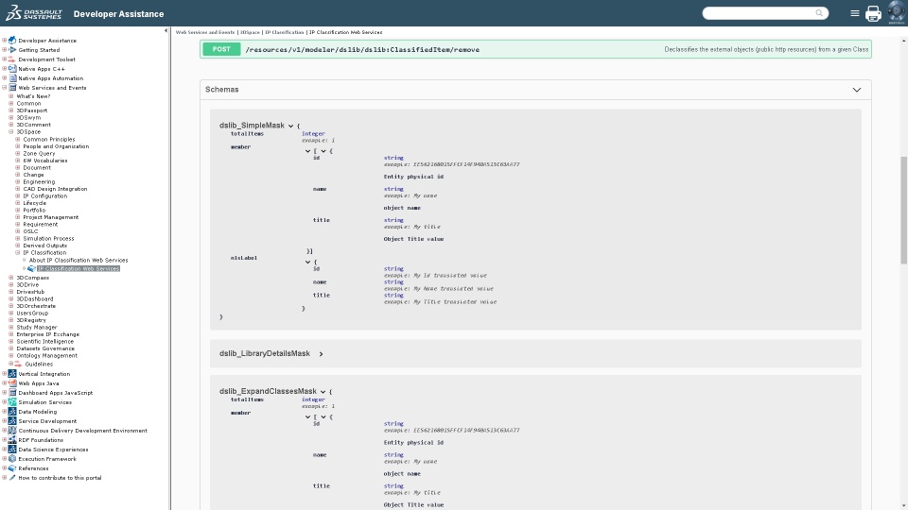Collapse the IP Classification tree node
The width and height of the screenshot is (908, 510).
point(18,253)
